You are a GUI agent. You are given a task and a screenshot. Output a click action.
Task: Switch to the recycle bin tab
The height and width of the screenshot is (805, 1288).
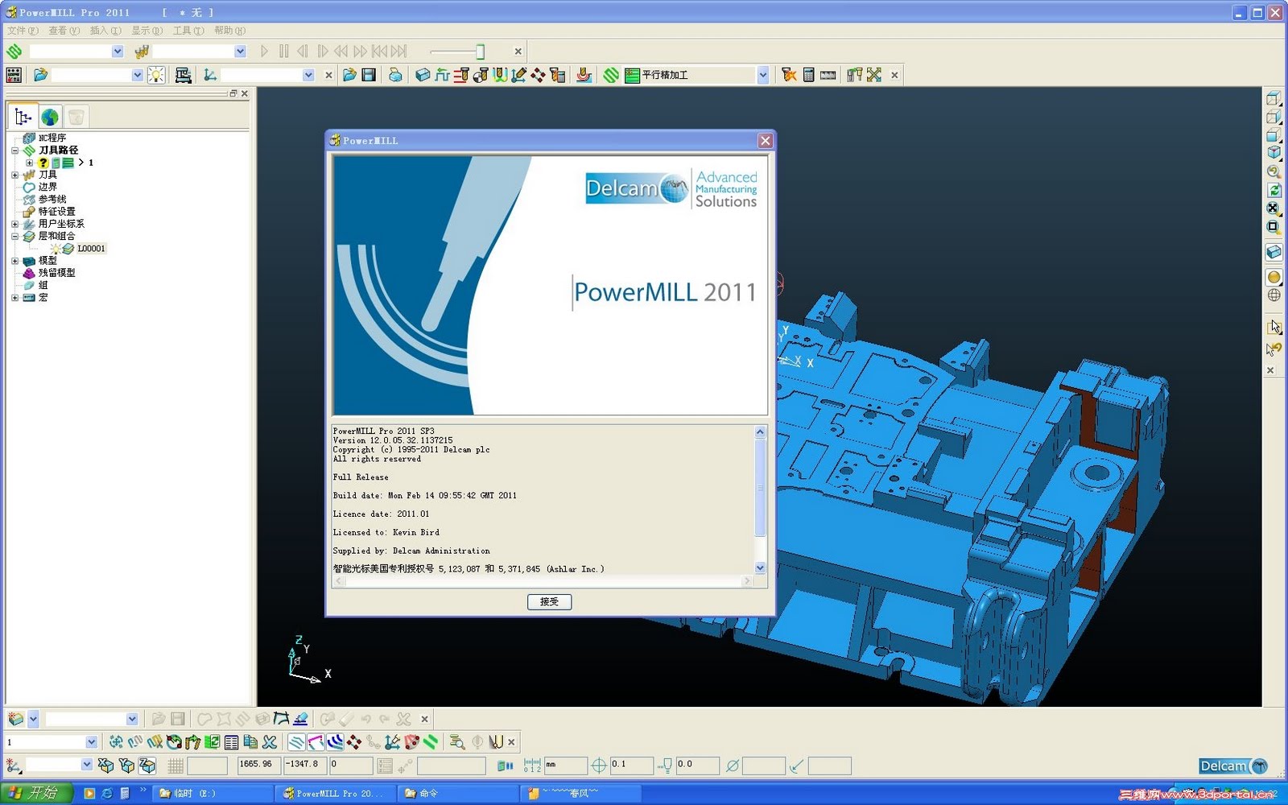76,118
